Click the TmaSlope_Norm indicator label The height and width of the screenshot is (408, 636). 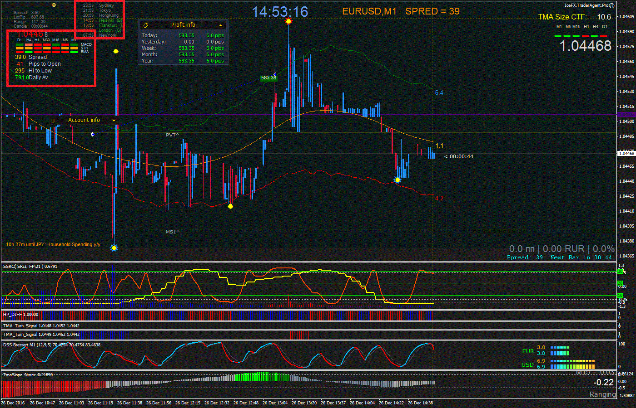(28, 375)
